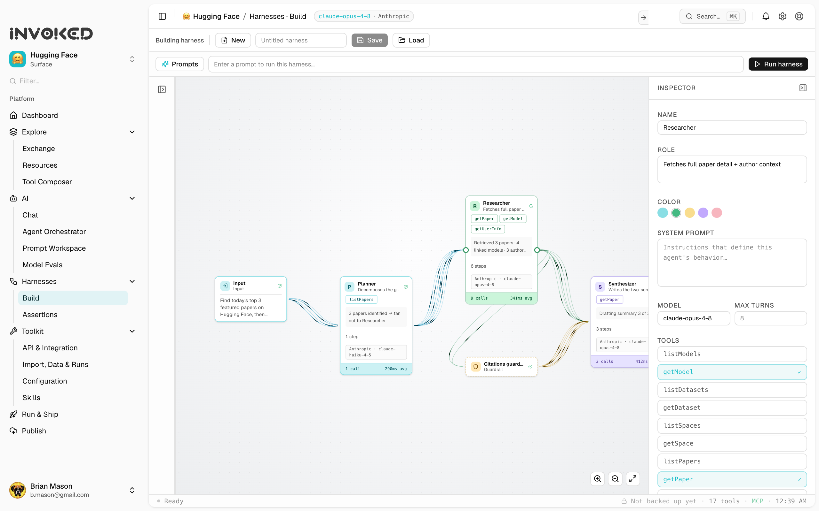The width and height of the screenshot is (819, 511).
Task: Focus the harness prompt input field
Action: (x=476, y=64)
